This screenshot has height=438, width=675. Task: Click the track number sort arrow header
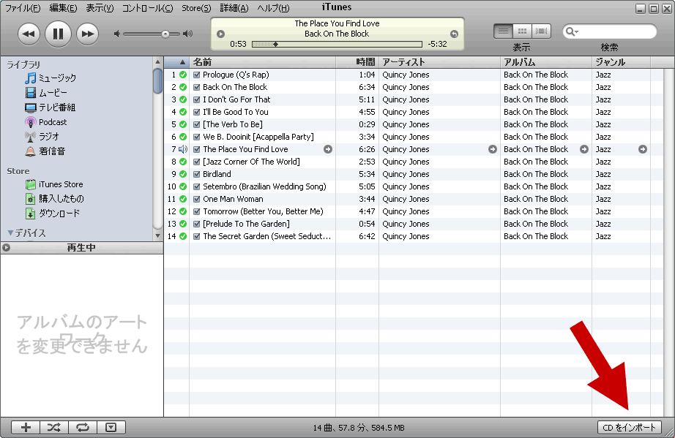tap(177, 62)
